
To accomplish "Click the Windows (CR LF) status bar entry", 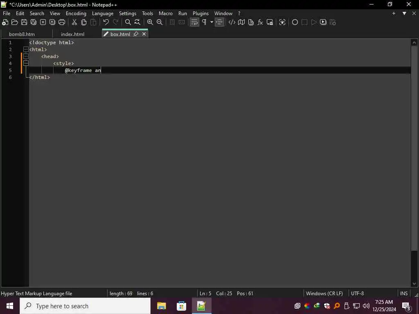I will (x=324, y=294).
